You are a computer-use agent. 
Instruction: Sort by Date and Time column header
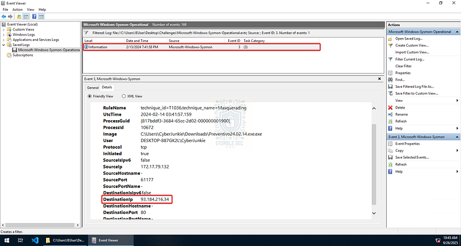(146, 41)
